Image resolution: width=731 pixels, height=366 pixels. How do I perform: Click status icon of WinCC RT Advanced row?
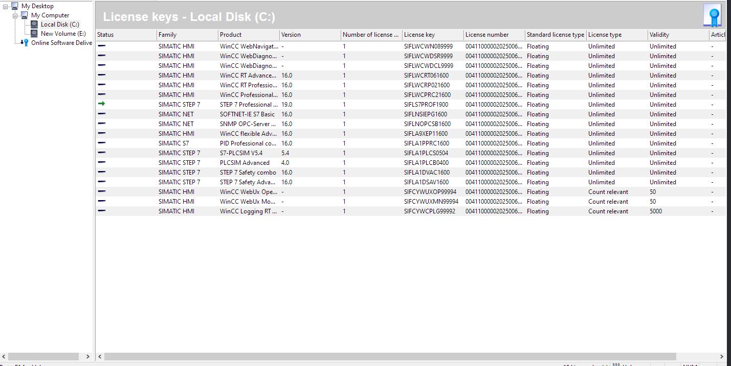tap(101, 75)
